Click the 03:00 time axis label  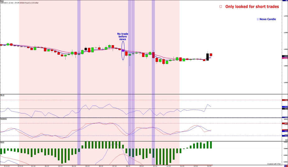point(60,166)
